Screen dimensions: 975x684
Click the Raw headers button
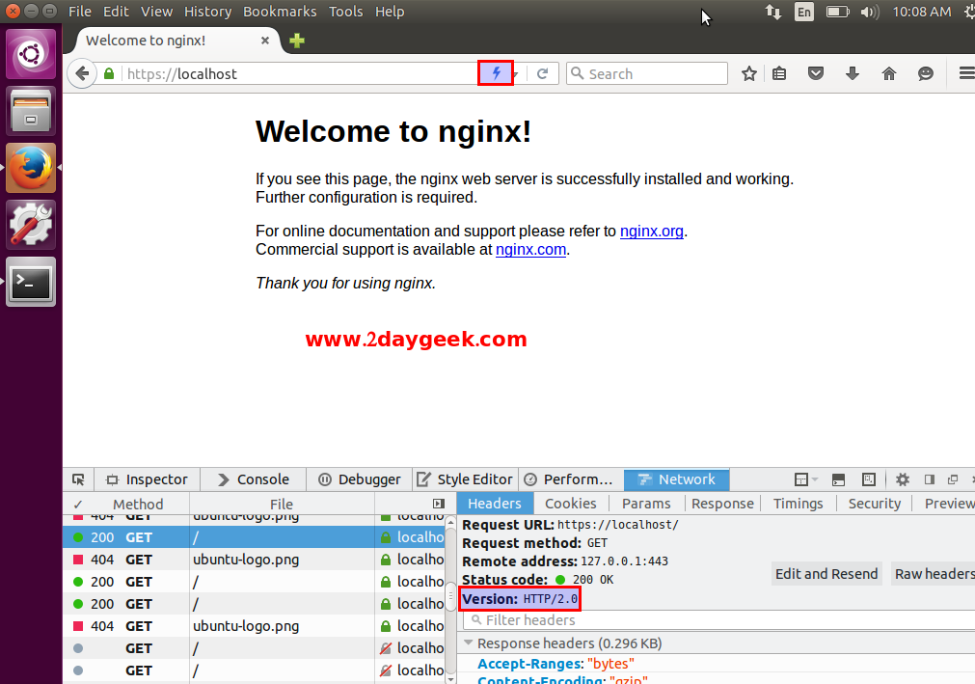coord(933,574)
